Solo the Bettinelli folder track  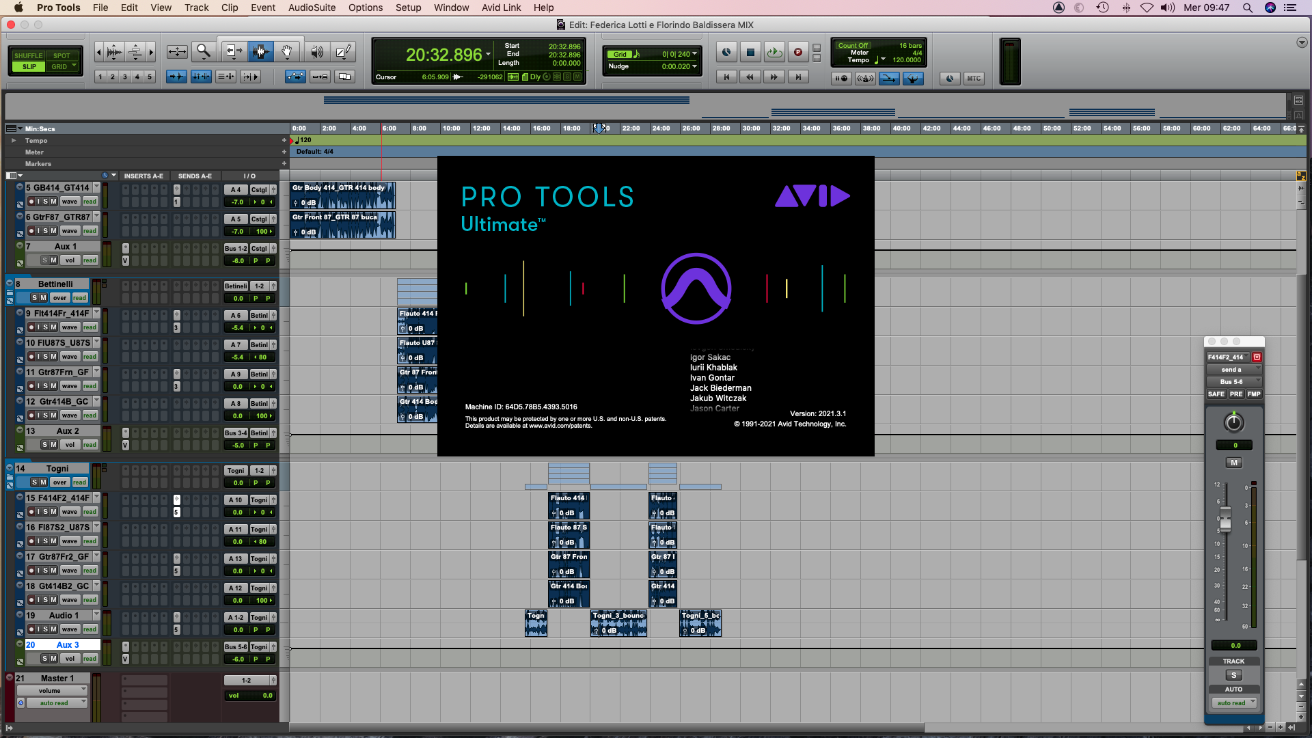click(x=35, y=298)
